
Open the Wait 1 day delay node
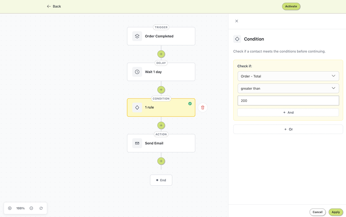tap(161, 72)
